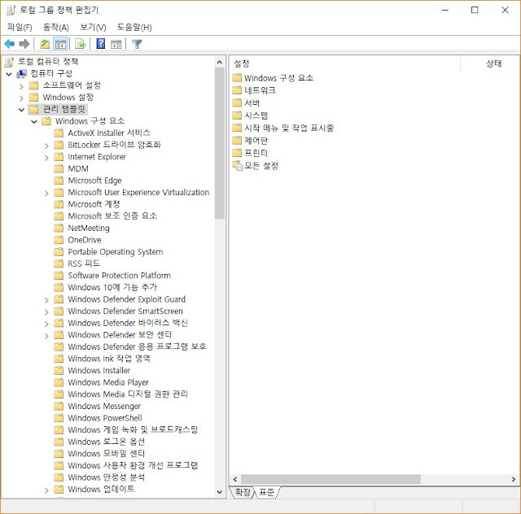521x514 pixels.
Task: Collapse the Windows 구성 요소 tree node
Action: click(34, 121)
